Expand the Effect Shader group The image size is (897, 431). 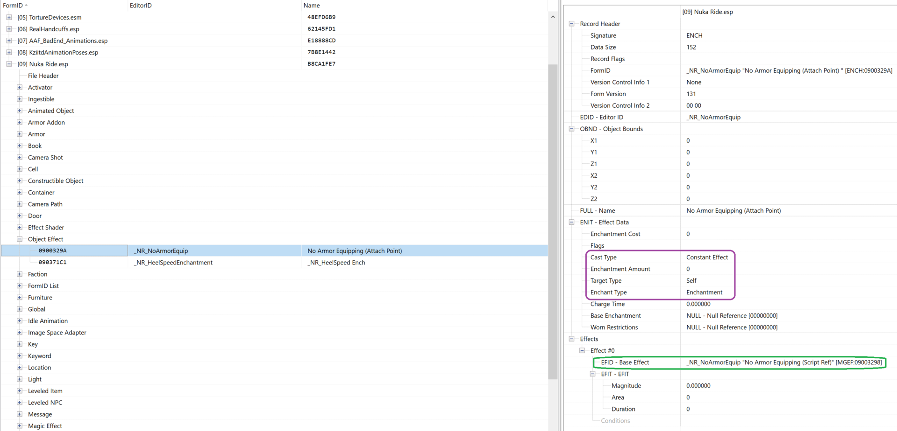tap(20, 227)
